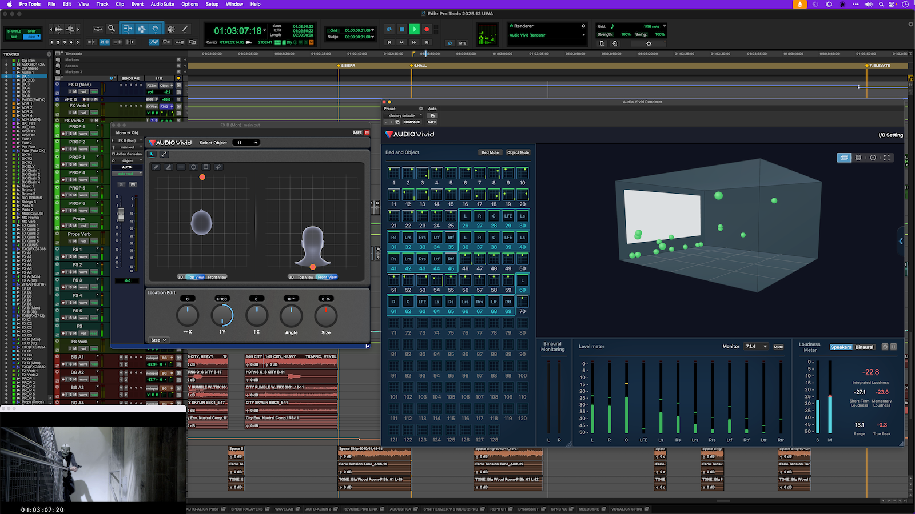
Task: Open the Select Object dropdown showing 11
Action: pyautogui.click(x=246, y=143)
